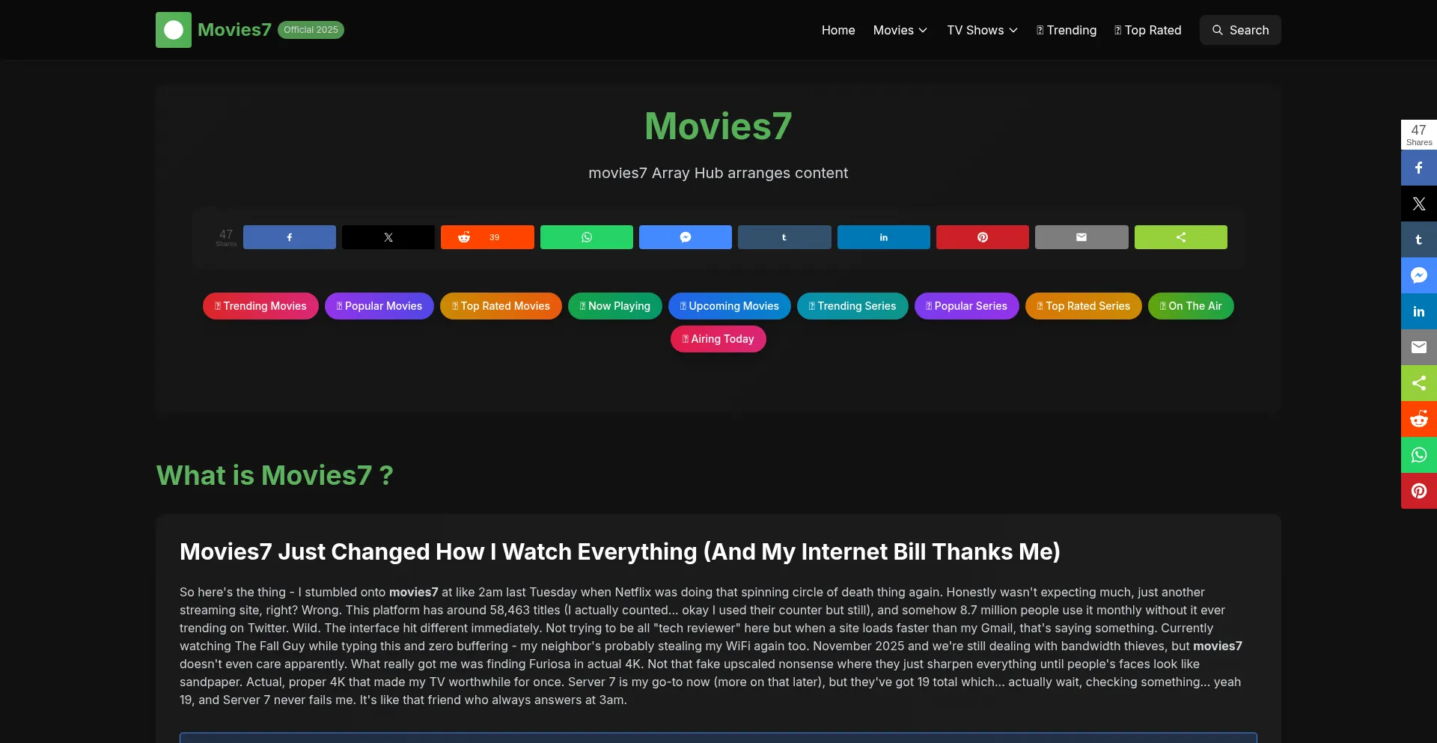Open the Search in the navigation bar
The height and width of the screenshot is (743, 1437).
point(1239,30)
